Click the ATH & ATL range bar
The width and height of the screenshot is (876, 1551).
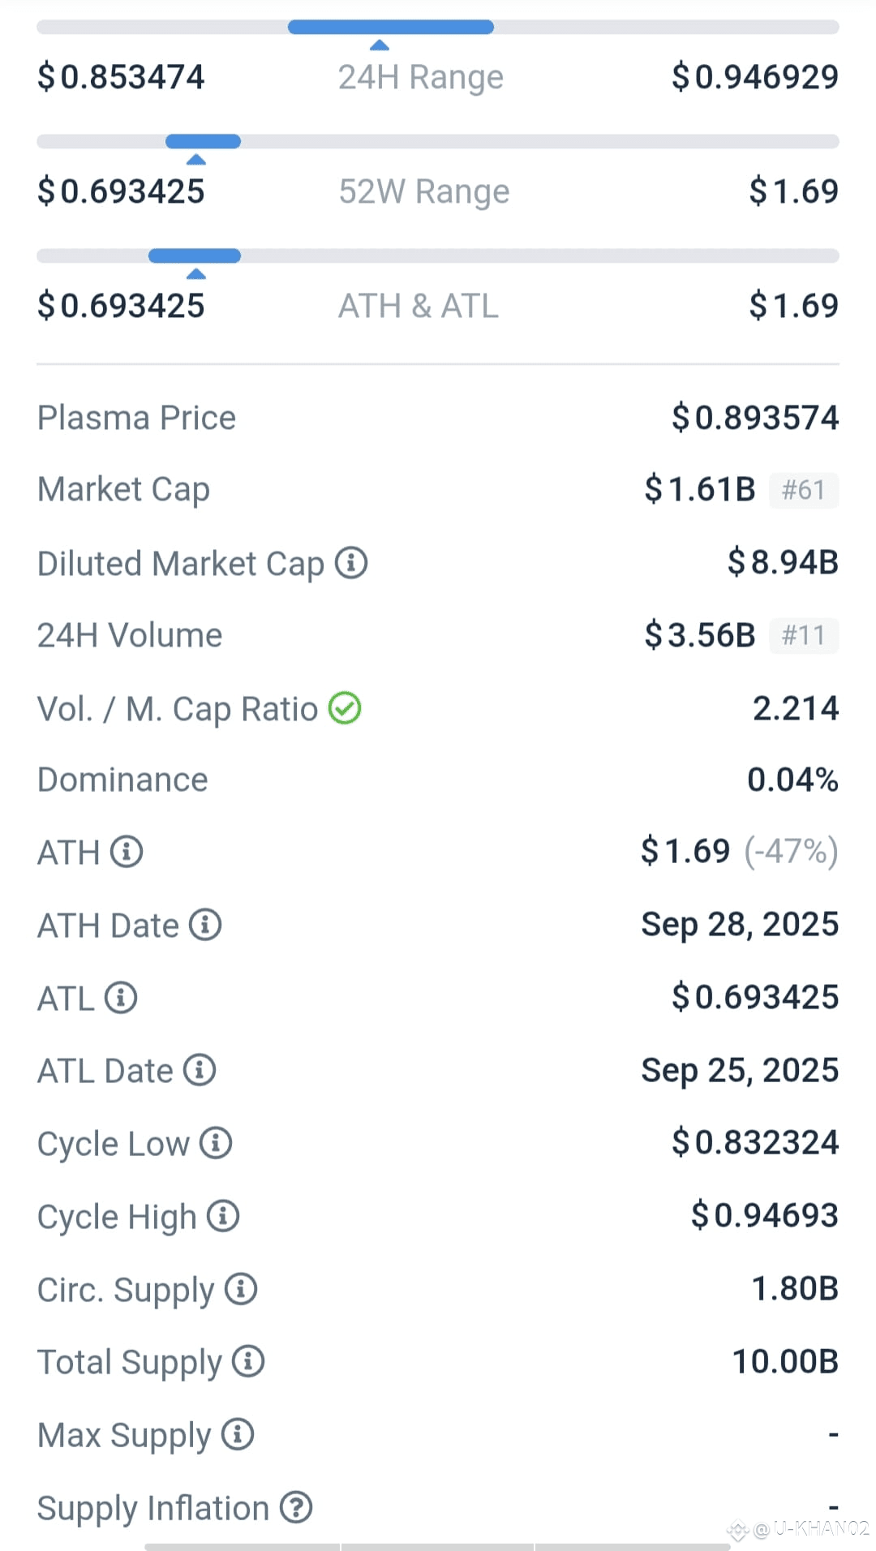[x=438, y=256]
